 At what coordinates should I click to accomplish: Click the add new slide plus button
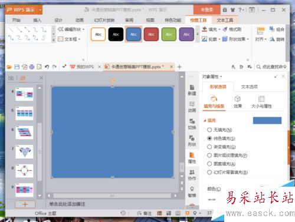[x=25, y=204]
